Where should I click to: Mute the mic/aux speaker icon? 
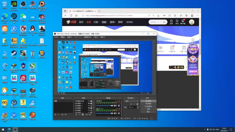click(x=115, y=113)
